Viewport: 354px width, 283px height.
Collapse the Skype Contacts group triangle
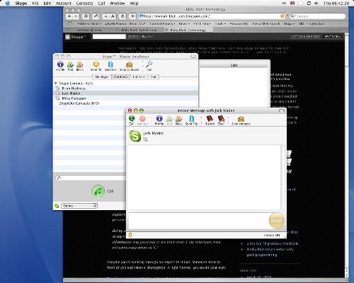point(56,83)
